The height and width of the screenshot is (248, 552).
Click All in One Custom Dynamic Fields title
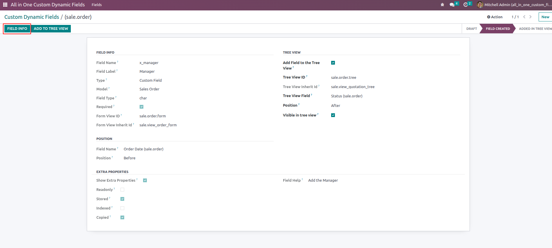pyautogui.click(x=48, y=5)
